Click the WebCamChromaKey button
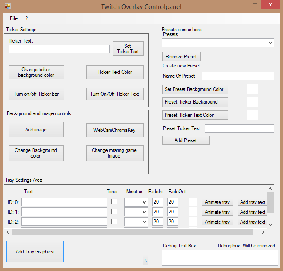The width and height of the screenshot is (283, 271). point(114,130)
